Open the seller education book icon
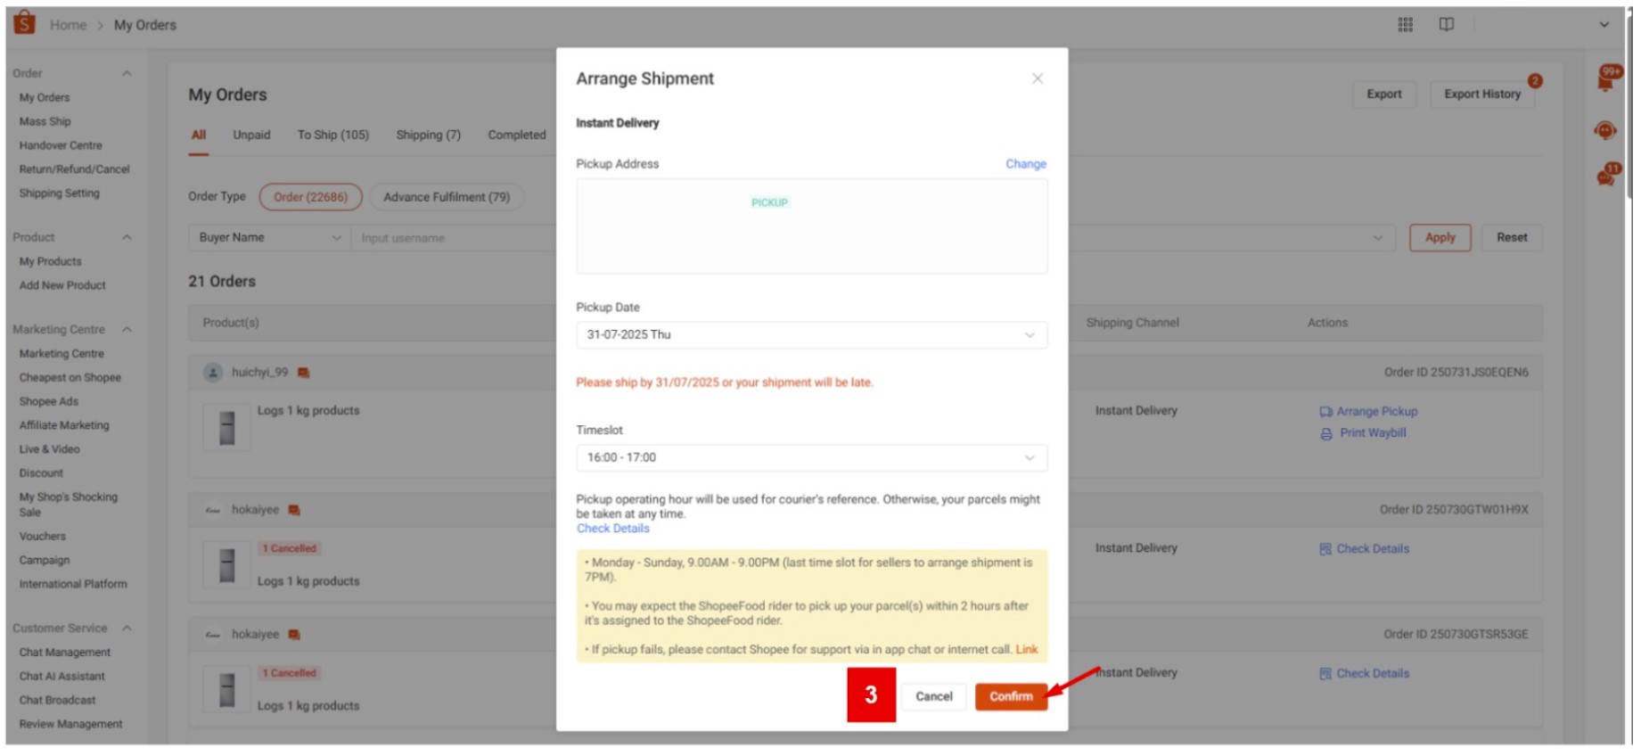 (x=1447, y=25)
